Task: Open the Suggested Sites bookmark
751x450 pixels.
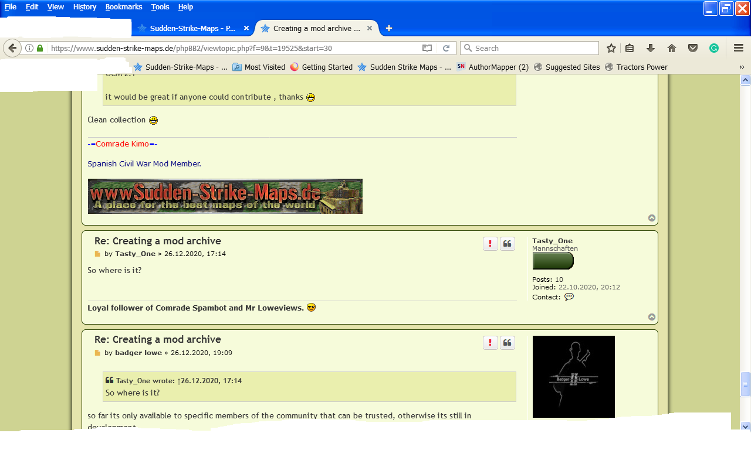Action: (x=567, y=67)
